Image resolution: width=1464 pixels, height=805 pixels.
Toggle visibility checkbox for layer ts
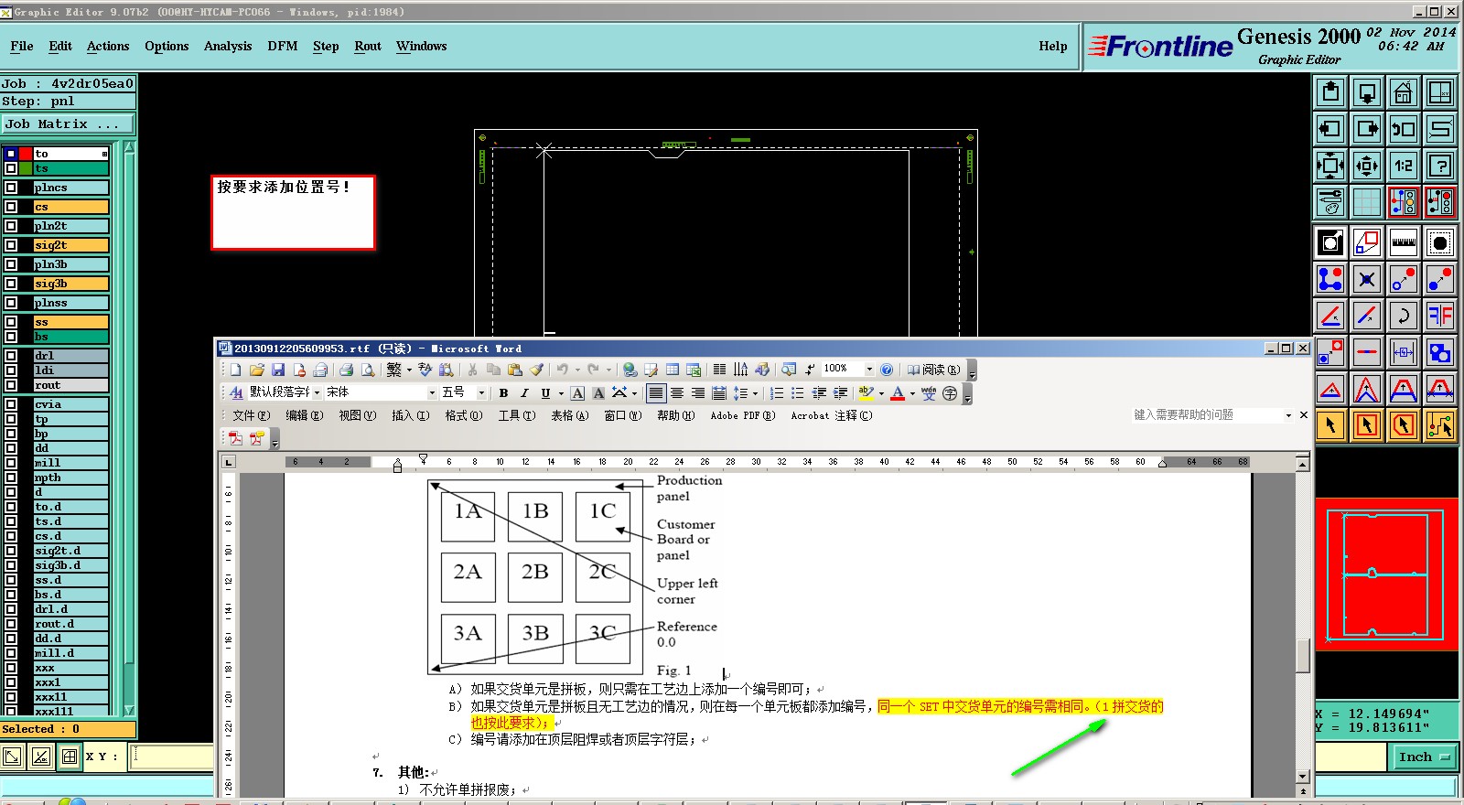click(11, 168)
